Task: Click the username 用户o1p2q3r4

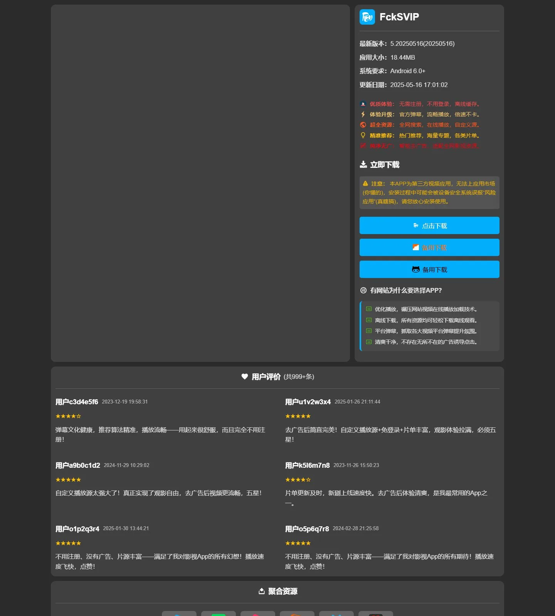Action: pos(77,529)
